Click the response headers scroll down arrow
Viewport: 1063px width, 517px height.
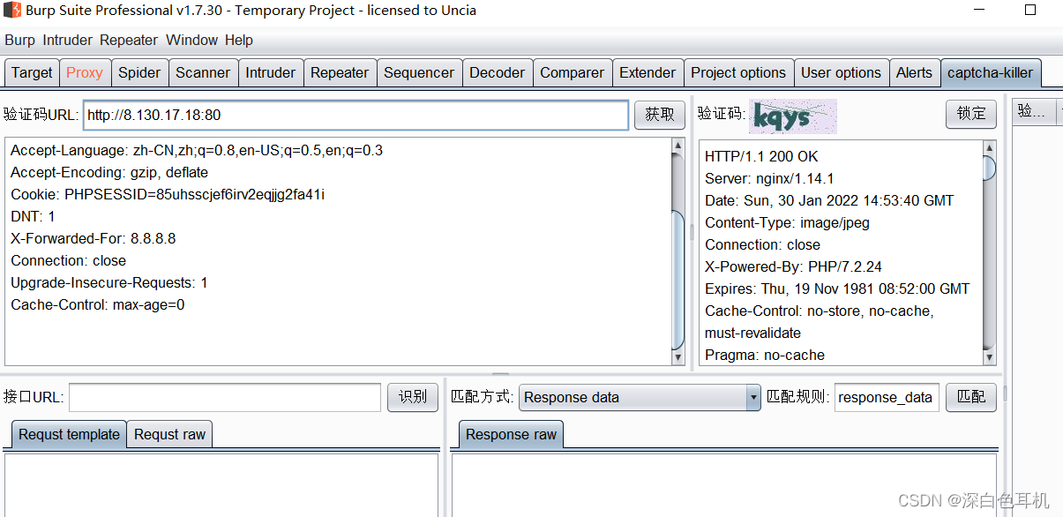[x=989, y=357]
